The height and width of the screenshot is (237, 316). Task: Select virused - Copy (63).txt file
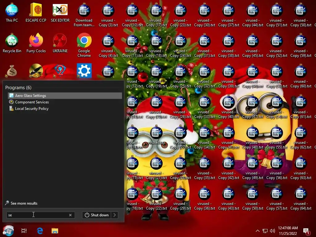coord(301,168)
